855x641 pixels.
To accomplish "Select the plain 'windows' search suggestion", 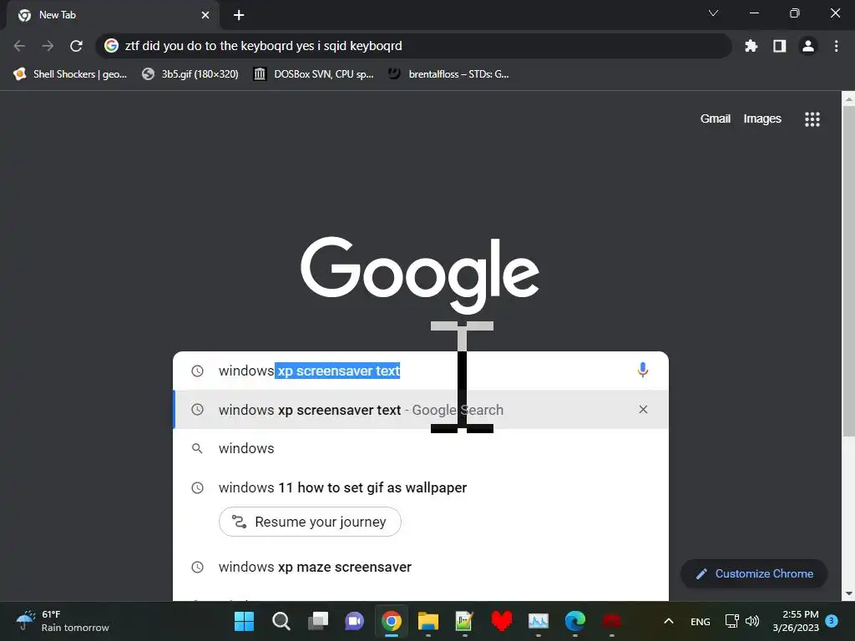I will coord(421,448).
